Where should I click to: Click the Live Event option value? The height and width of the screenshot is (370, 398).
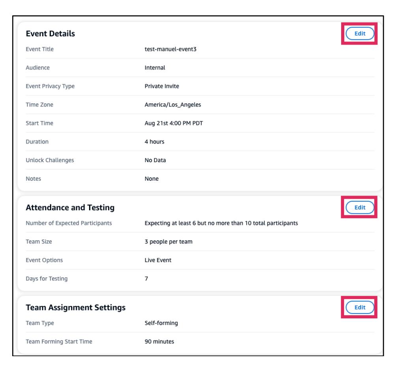[158, 261]
